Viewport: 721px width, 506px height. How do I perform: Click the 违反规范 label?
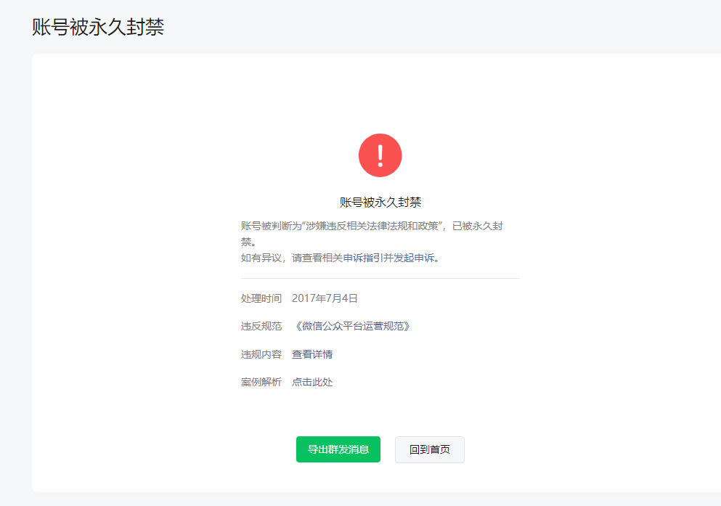tap(261, 326)
